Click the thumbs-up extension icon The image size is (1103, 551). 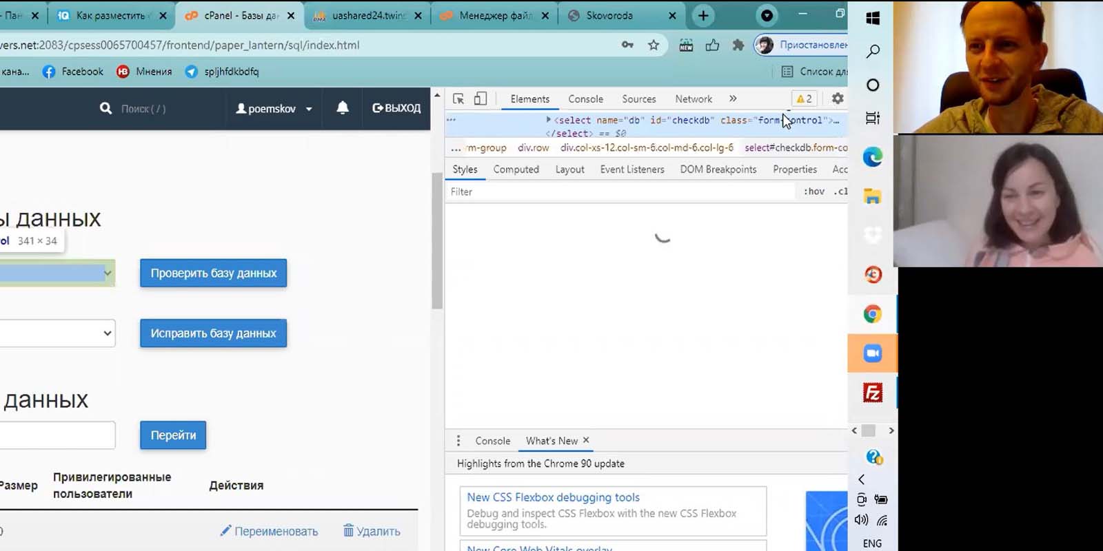tap(712, 45)
